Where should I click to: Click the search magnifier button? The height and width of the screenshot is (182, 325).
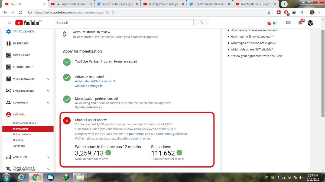point(201,23)
